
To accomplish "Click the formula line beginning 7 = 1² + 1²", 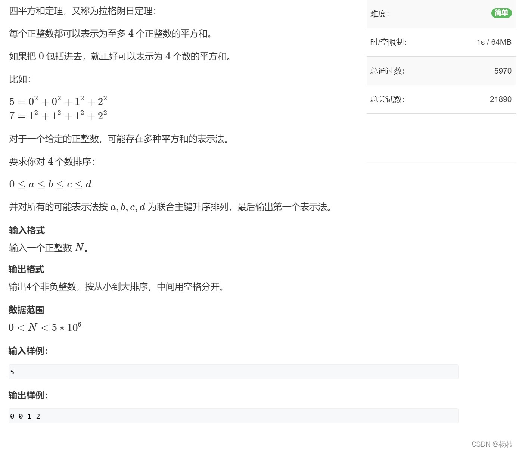I will [x=58, y=115].
